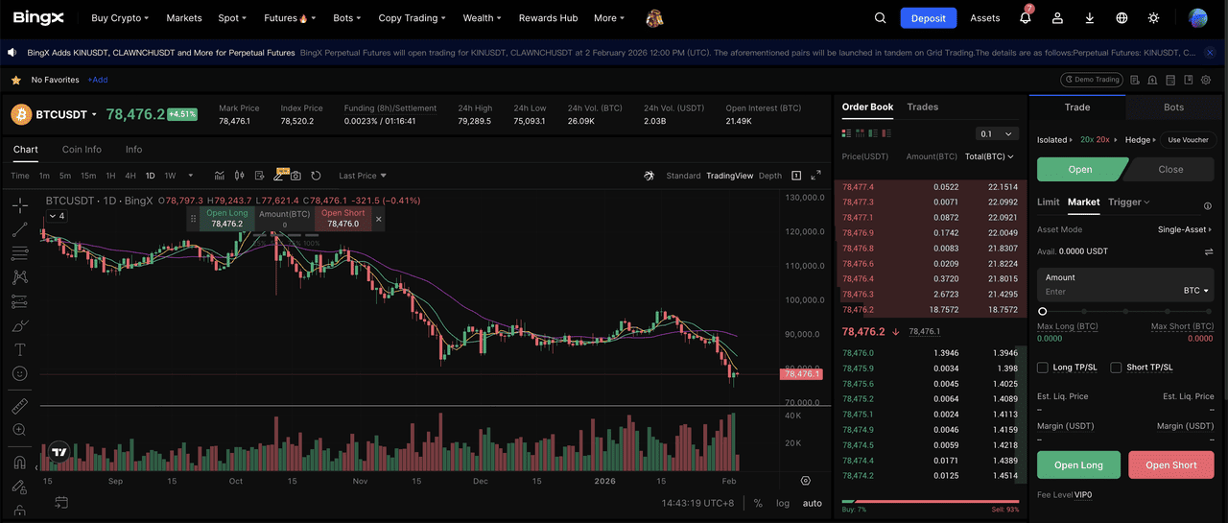
Task: Click the search magnifier icon
Action: (x=881, y=18)
